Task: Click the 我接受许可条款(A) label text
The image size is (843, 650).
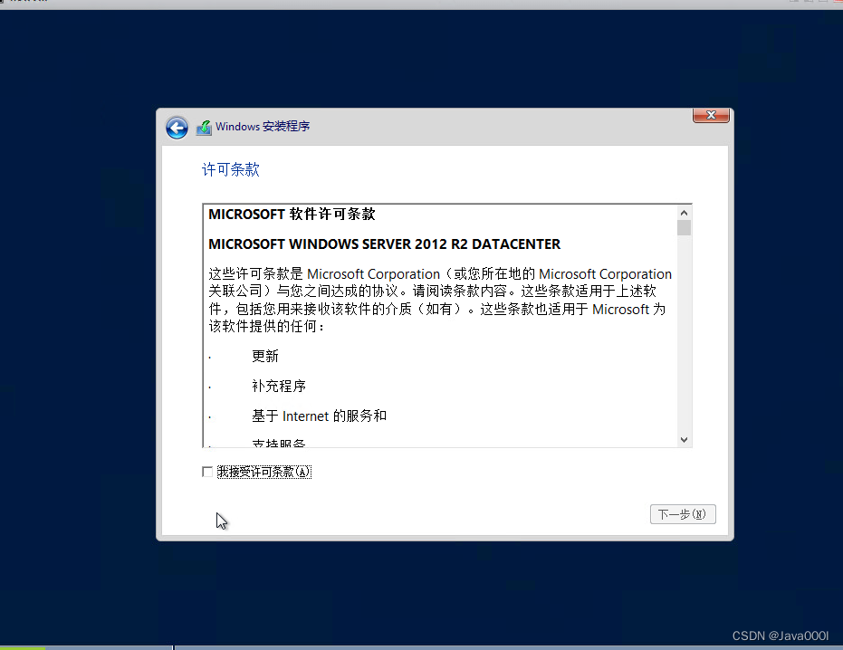Action: click(264, 472)
